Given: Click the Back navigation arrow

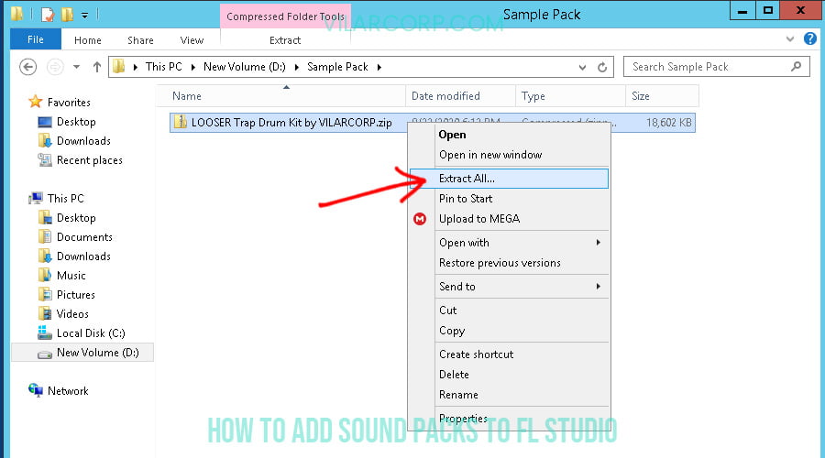Looking at the screenshot, I should click(27, 67).
